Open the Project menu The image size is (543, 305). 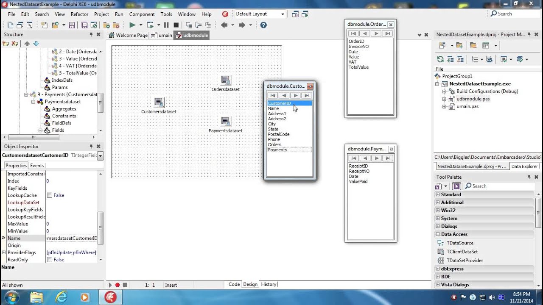101,14
